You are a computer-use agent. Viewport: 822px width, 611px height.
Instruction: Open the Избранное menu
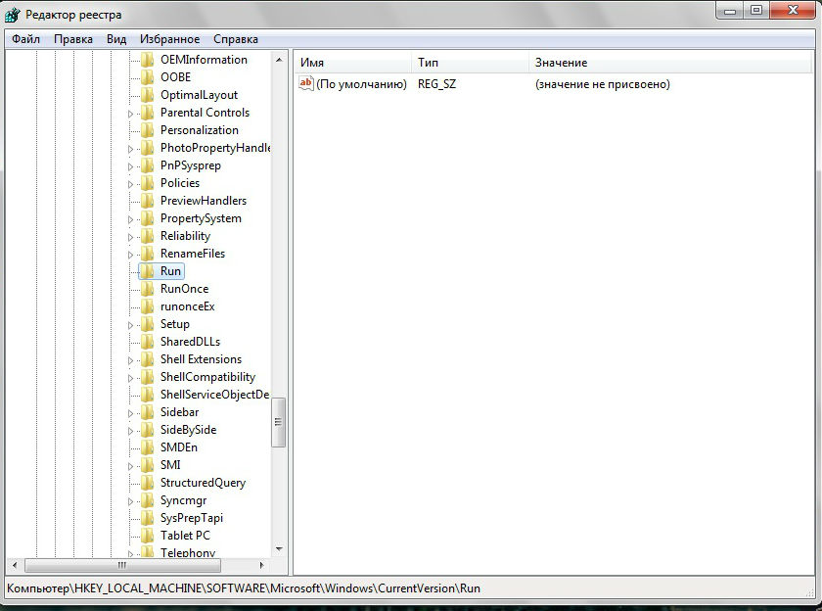(169, 39)
